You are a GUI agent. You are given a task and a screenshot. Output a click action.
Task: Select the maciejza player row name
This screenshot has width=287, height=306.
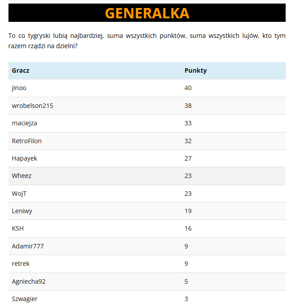pos(25,123)
